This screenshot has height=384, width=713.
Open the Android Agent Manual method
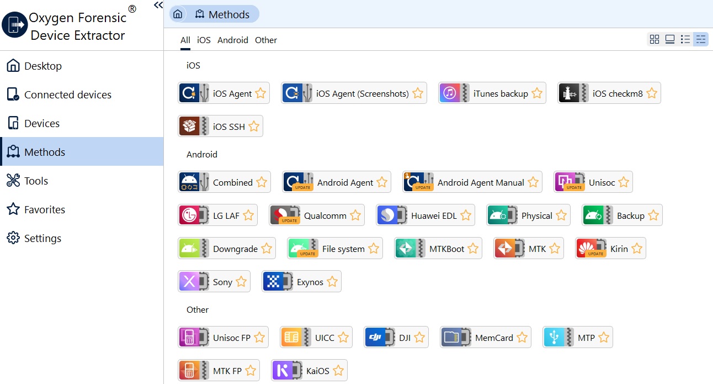pyautogui.click(x=472, y=182)
